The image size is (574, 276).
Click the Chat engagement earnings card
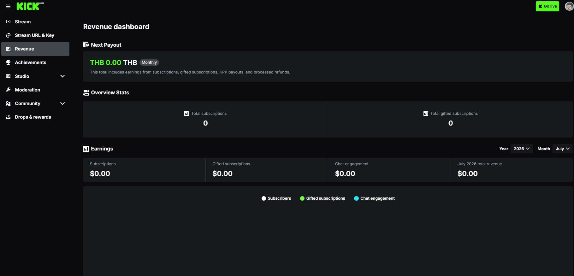click(x=389, y=170)
